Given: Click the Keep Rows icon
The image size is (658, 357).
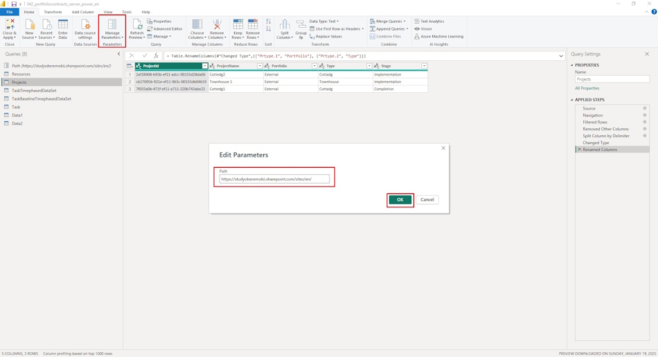Looking at the screenshot, I should pyautogui.click(x=238, y=24).
